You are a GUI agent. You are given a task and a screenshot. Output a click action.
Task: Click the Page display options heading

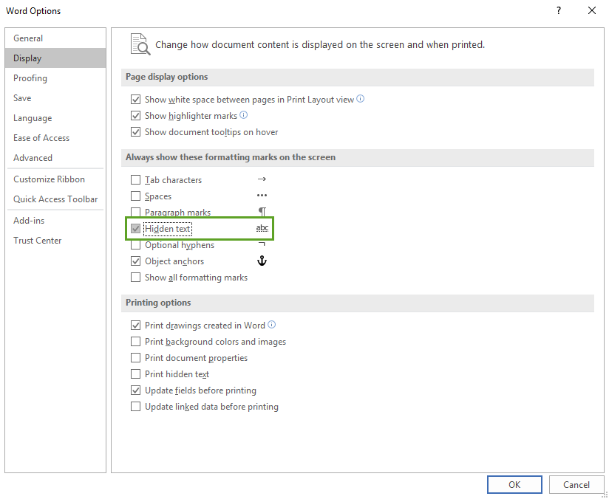[166, 77]
